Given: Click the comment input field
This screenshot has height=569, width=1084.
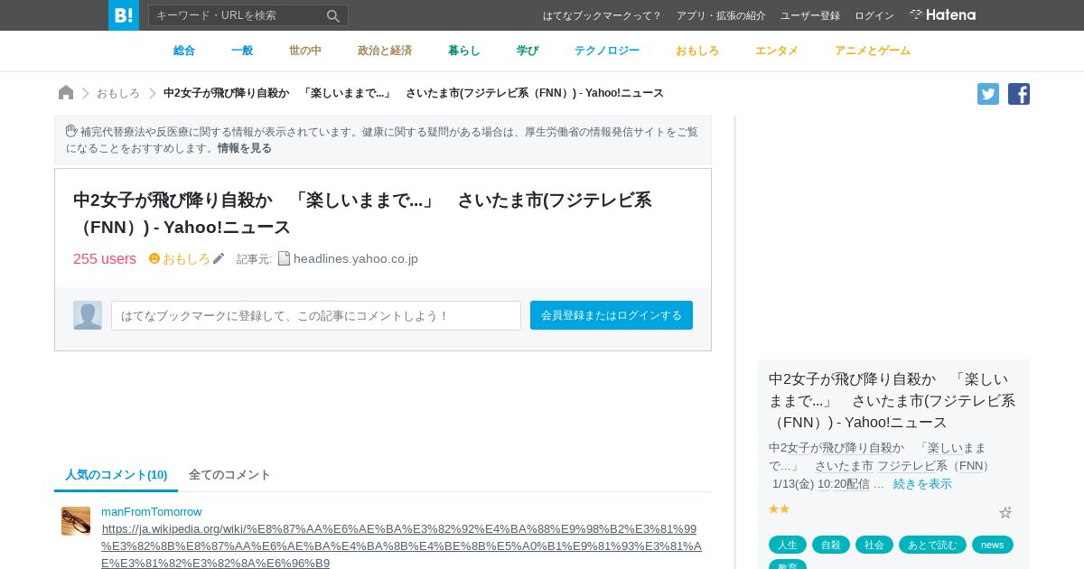Looking at the screenshot, I should point(316,315).
